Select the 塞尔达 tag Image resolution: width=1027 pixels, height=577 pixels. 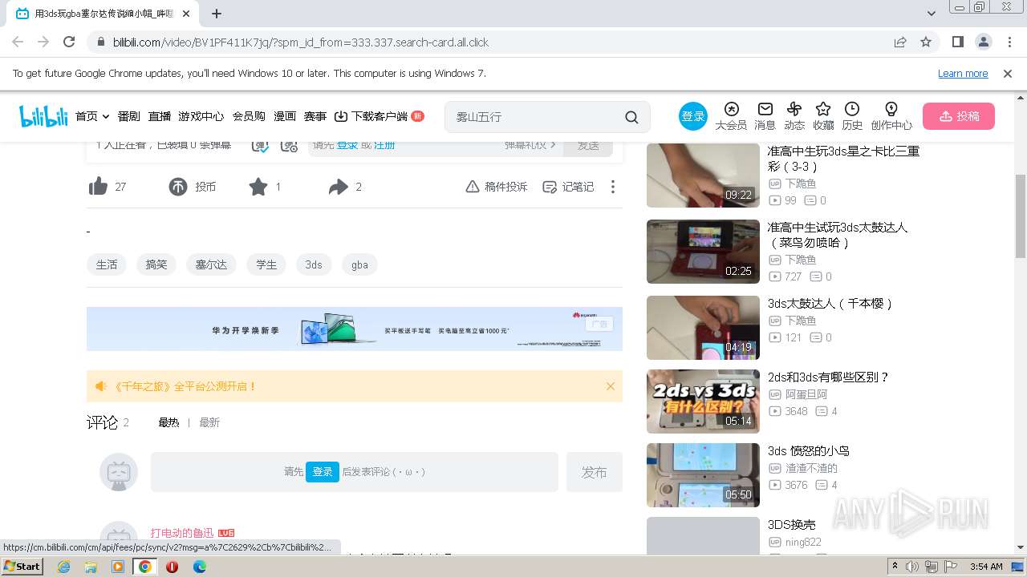211,264
